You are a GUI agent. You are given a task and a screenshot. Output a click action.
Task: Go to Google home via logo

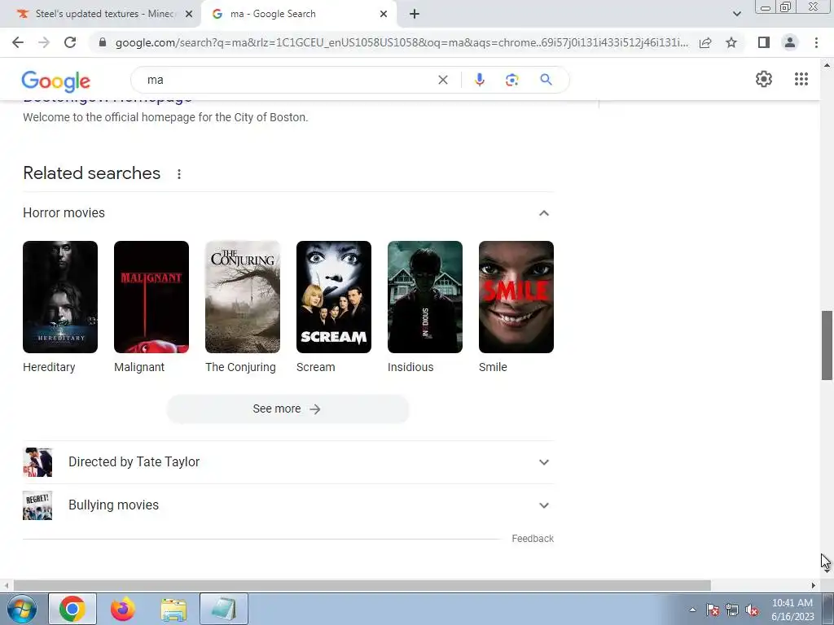coord(56,81)
